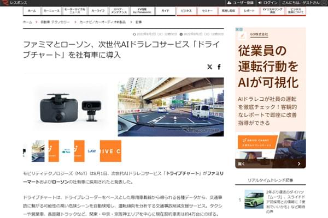Open the ビジネス tab
This screenshot has height=218, width=328.
186,11
